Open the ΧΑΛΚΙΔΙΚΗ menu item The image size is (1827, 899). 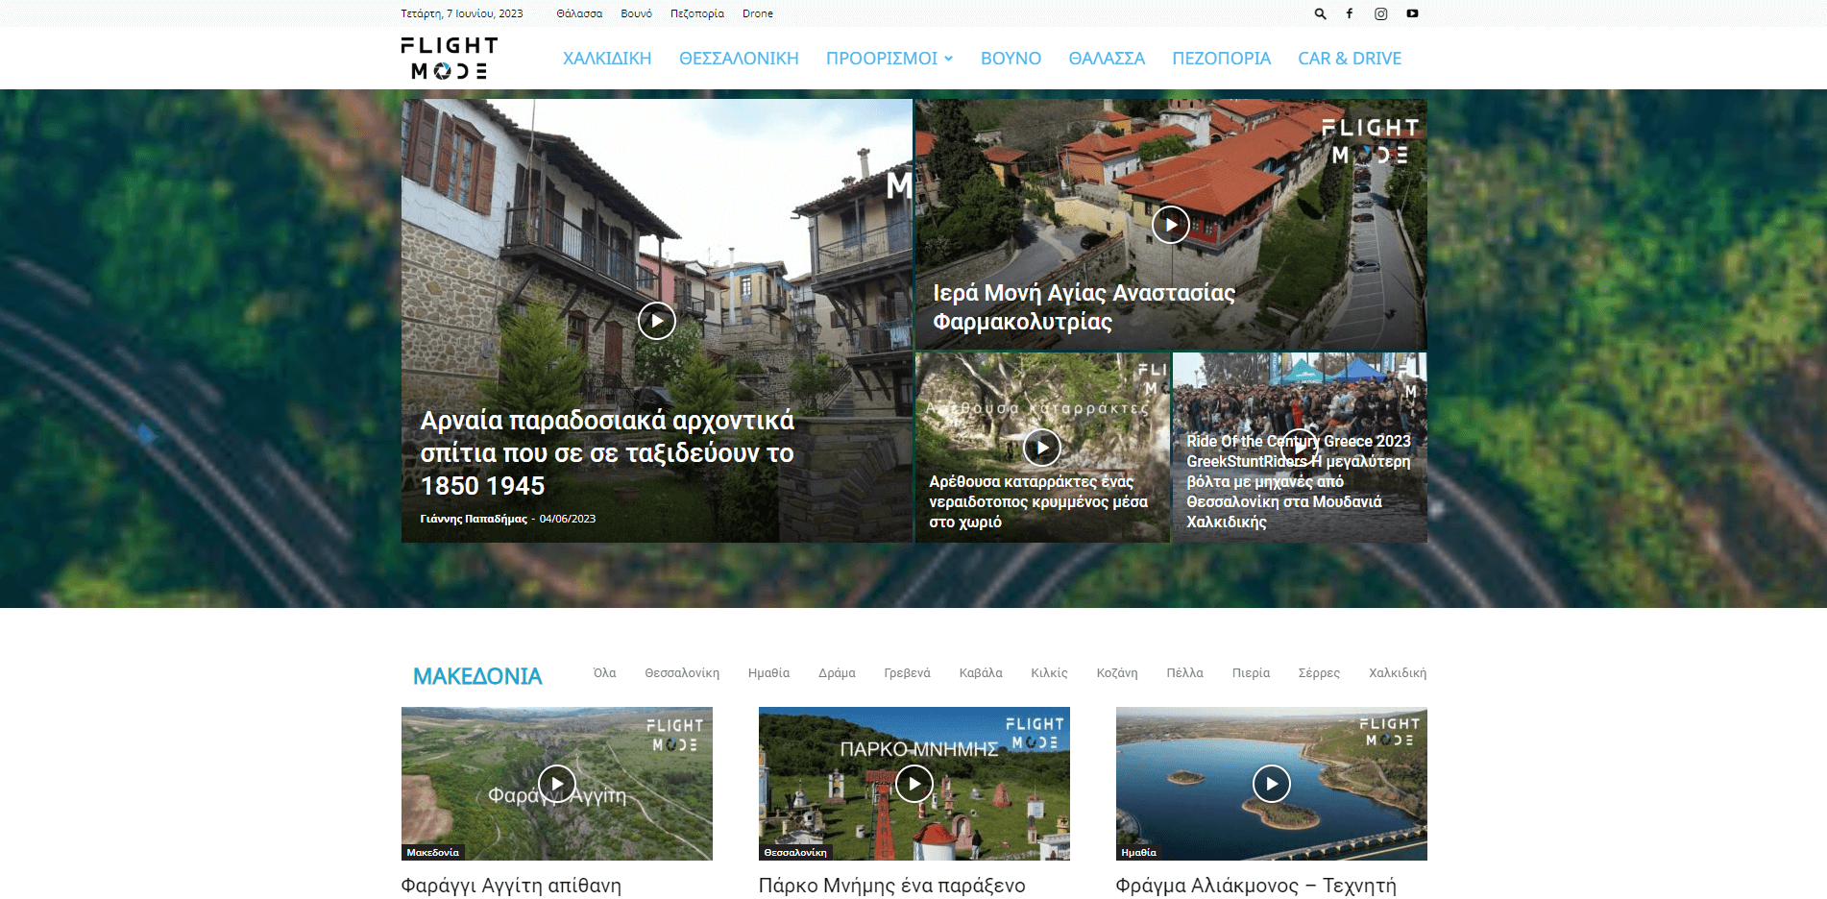(x=606, y=59)
